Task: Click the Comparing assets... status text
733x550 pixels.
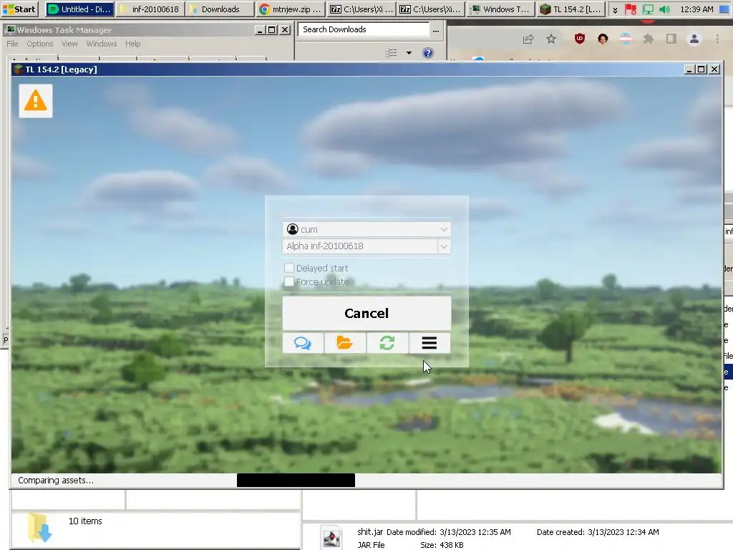Action: 56,481
